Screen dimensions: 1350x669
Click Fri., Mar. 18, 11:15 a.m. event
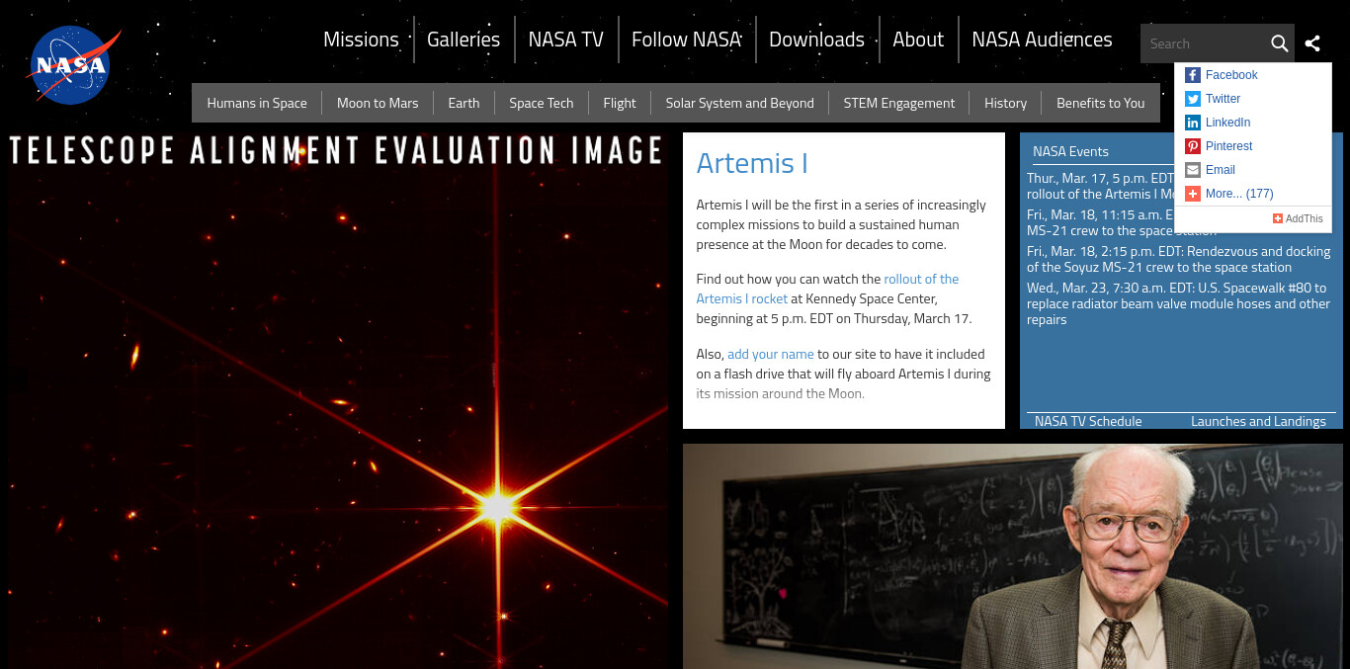point(1100,222)
